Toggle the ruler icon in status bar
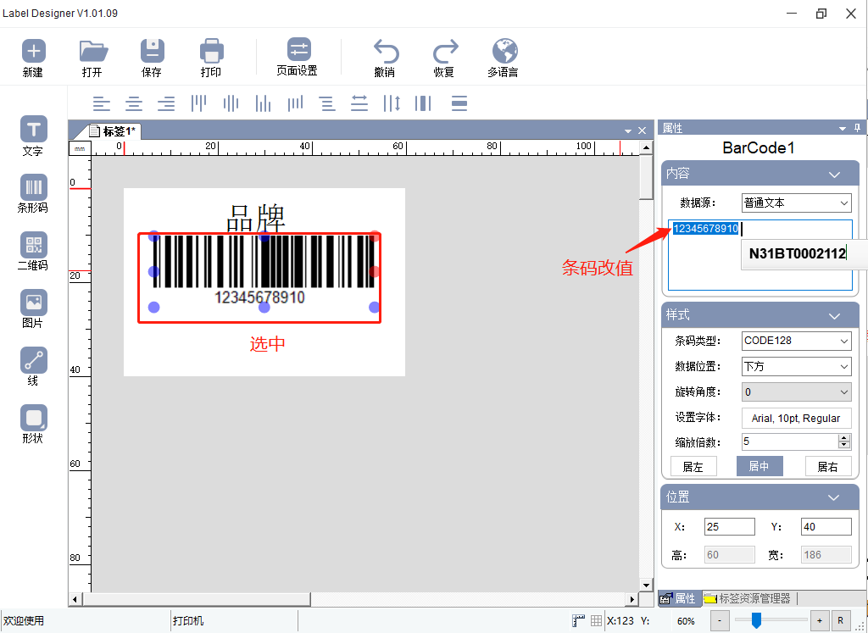 pos(578,621)
